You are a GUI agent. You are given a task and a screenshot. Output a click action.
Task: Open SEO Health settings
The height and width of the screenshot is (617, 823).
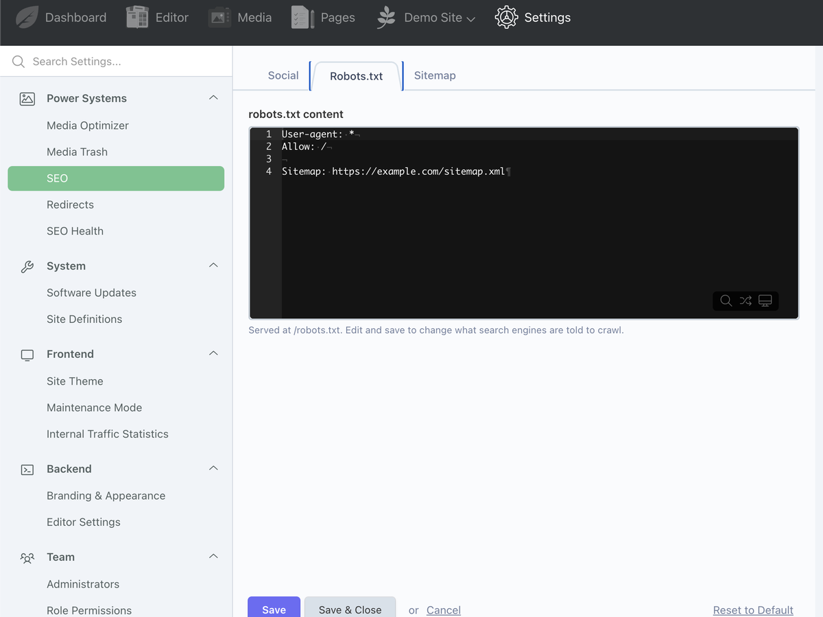coord(75,231)
